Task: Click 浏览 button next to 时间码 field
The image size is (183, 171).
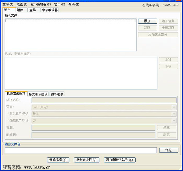Action: (x=167, y=135)
